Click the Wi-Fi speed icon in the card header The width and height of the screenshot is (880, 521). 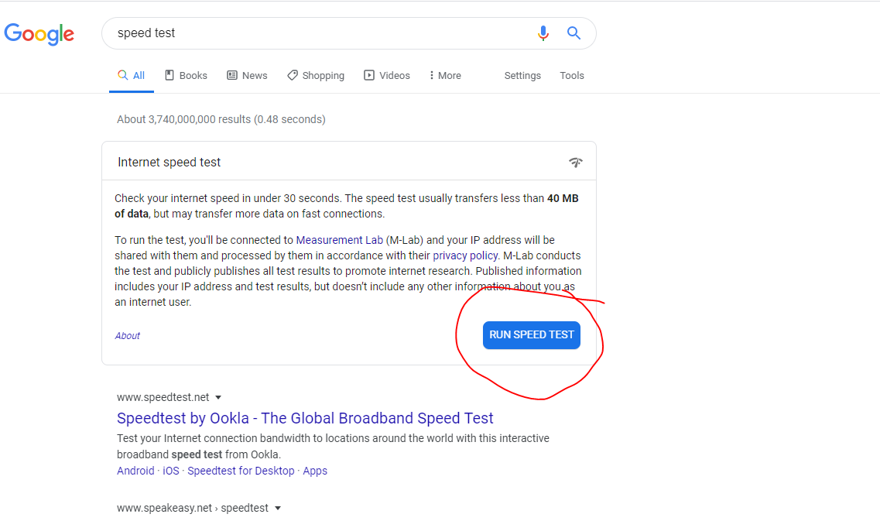pos(576,163)
